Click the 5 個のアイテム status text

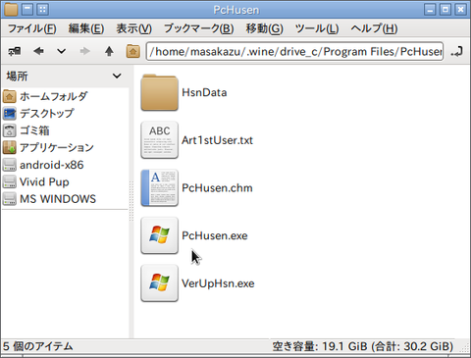[x=38, y=346]
